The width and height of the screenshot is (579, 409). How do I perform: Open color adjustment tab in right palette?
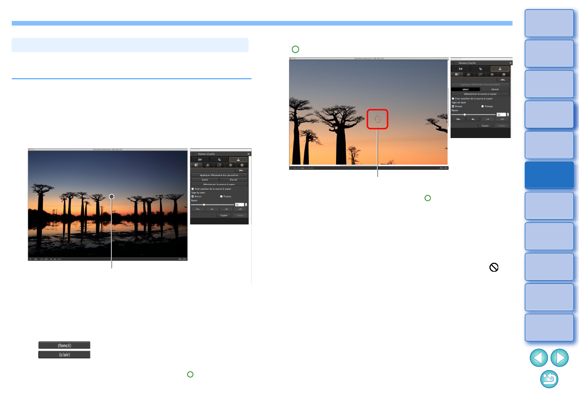pos(492,74)
